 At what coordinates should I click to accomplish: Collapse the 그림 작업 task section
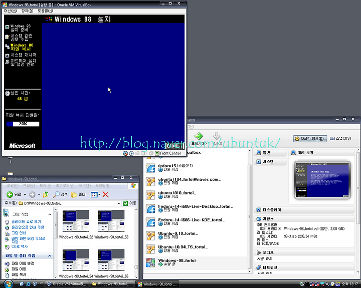pyautogui.click(x=50, y=214)
